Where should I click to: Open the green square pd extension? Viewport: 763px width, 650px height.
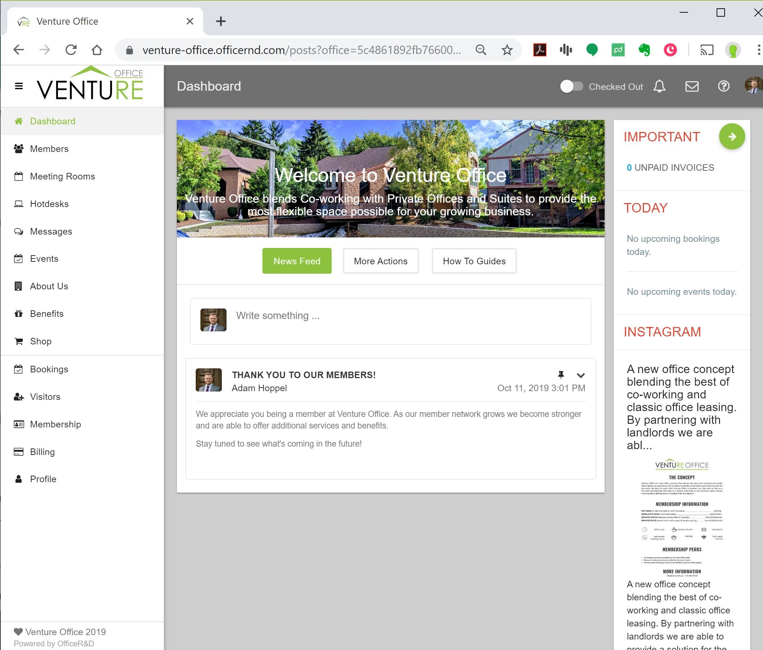coord(618,50)
